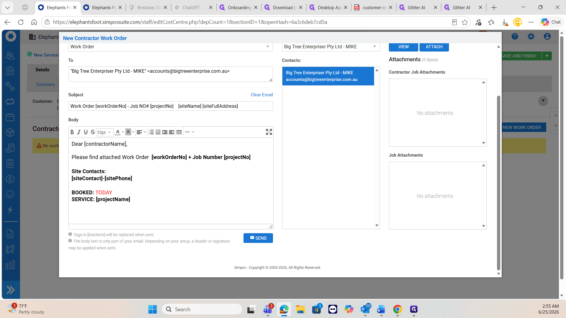This screenshot has width=566, height=318.
Task: Click Clear Email link
Action: tap(262, 95)
